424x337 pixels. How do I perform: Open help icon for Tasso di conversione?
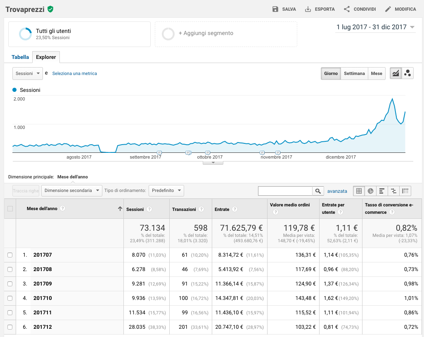392,212
